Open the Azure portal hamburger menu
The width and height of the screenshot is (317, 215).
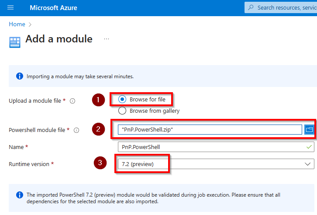coord(10,8)
